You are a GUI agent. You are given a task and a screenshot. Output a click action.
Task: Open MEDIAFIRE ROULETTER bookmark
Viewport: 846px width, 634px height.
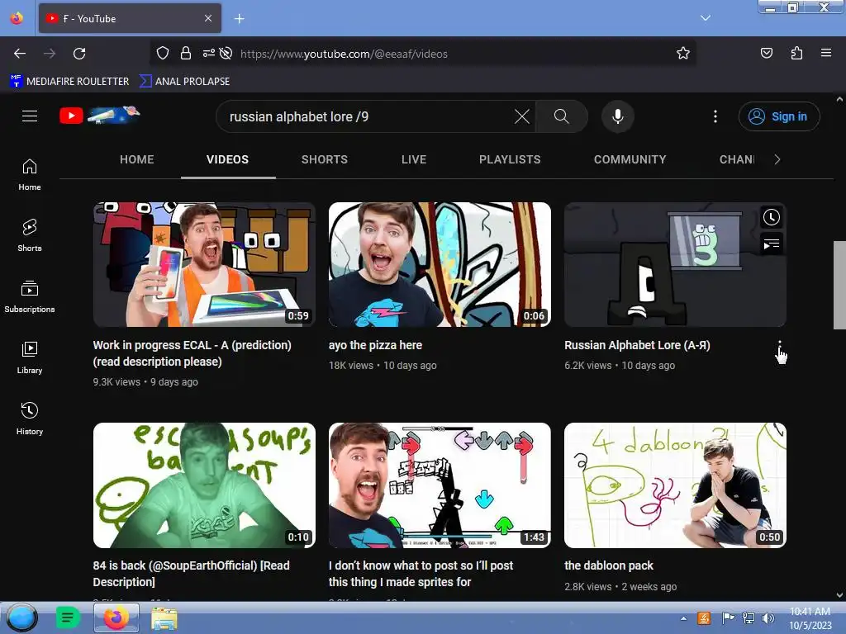(69, 82)
